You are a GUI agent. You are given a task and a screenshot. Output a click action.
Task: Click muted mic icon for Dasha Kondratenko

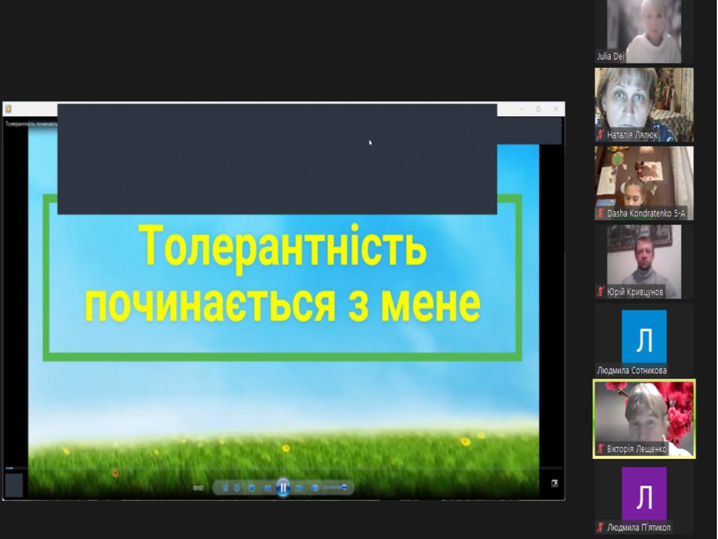point(600,213)
